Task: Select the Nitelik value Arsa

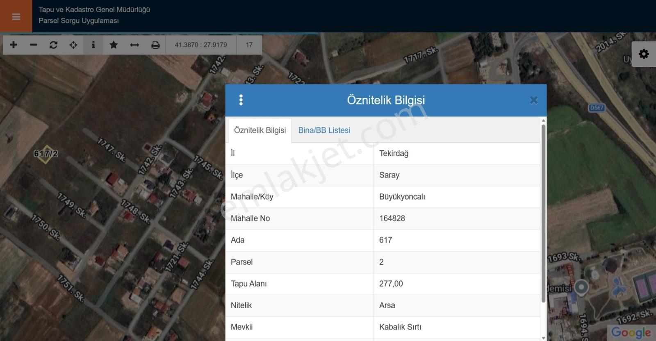Action: coord(457,305)
